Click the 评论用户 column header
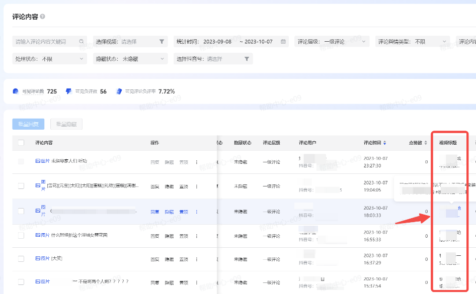This screenshot has width=476, height=294. [307, 143]
